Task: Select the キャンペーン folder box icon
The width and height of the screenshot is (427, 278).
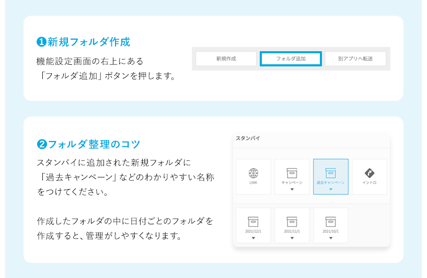Action: click(292, 173)
